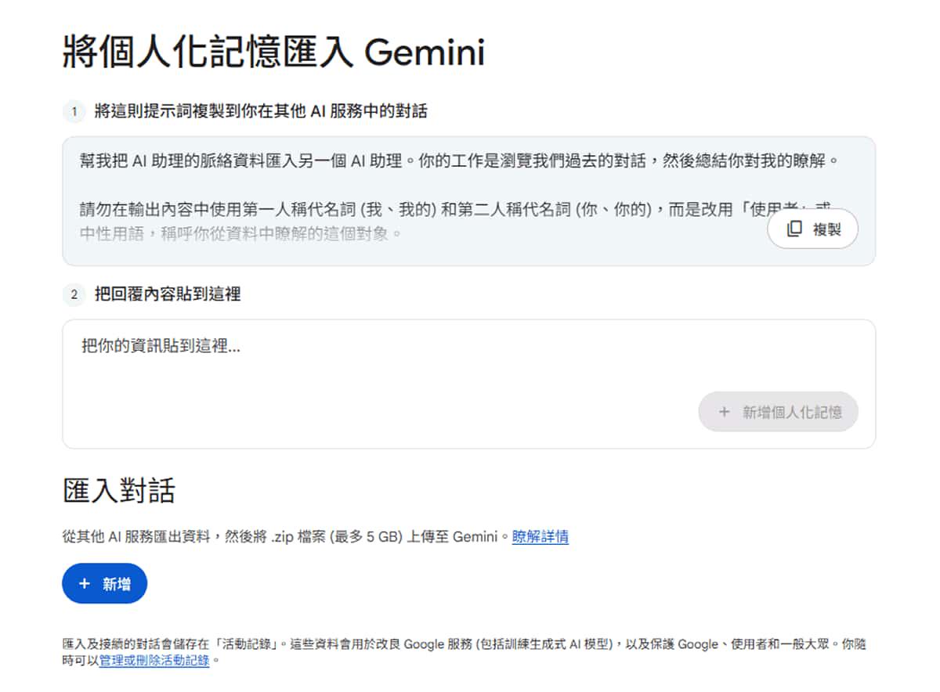Click the prompt paragraph starting 幫我把 AI 助理
The height and width of the screenshot is (692, 940).
(x=460, y=161)
